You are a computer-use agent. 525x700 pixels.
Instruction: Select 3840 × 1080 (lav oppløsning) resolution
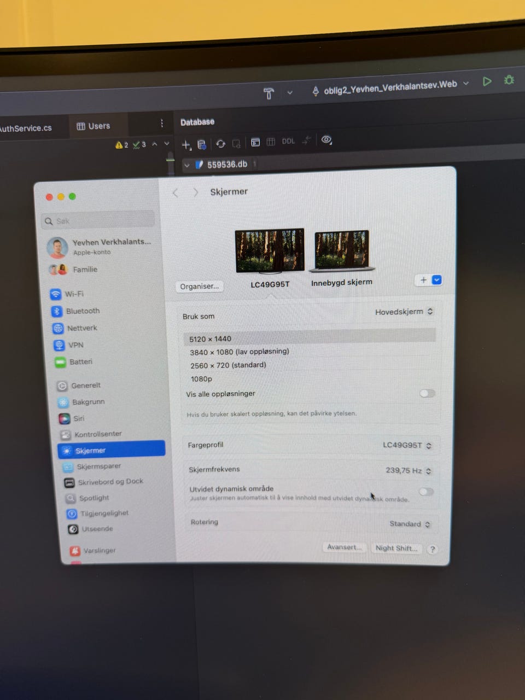click(240, 352)
